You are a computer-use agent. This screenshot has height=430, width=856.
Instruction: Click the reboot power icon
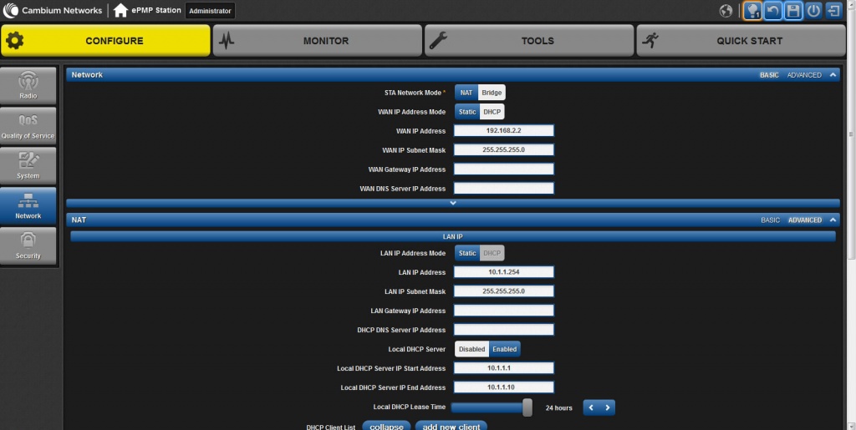click(x=813, y=11)
